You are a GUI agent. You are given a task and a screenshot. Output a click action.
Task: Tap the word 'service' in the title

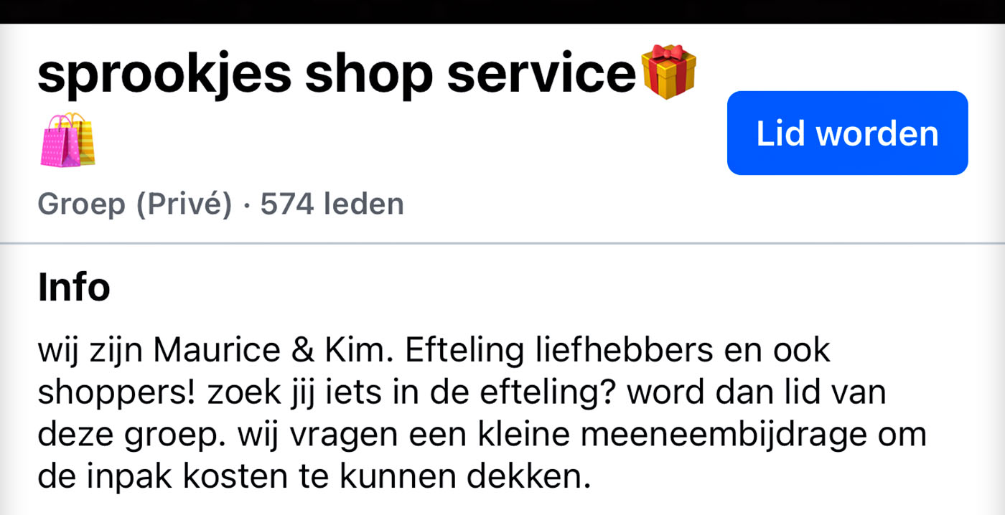(541, 72)
